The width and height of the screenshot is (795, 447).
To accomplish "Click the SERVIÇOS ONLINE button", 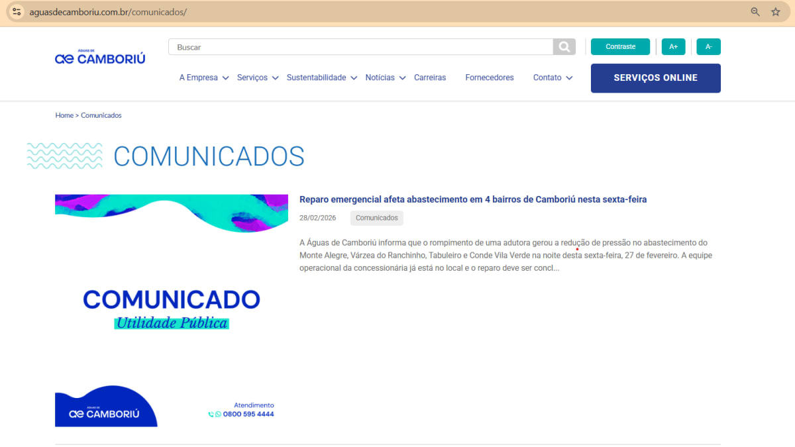I will tap(655, 77).
